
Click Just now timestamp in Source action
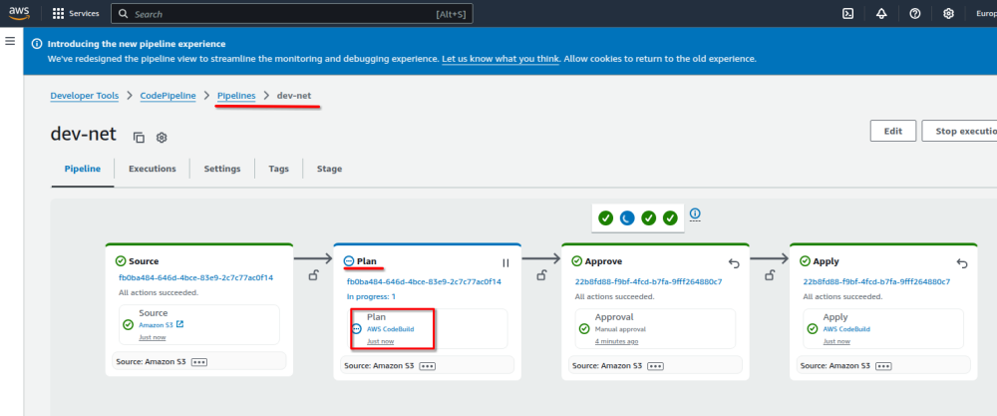(153, 337)
